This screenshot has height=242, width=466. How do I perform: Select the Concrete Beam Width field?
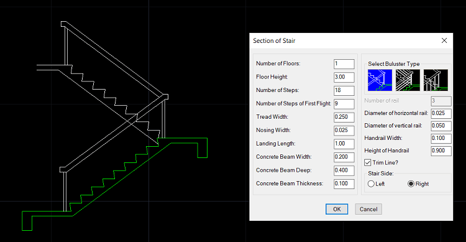344,157
